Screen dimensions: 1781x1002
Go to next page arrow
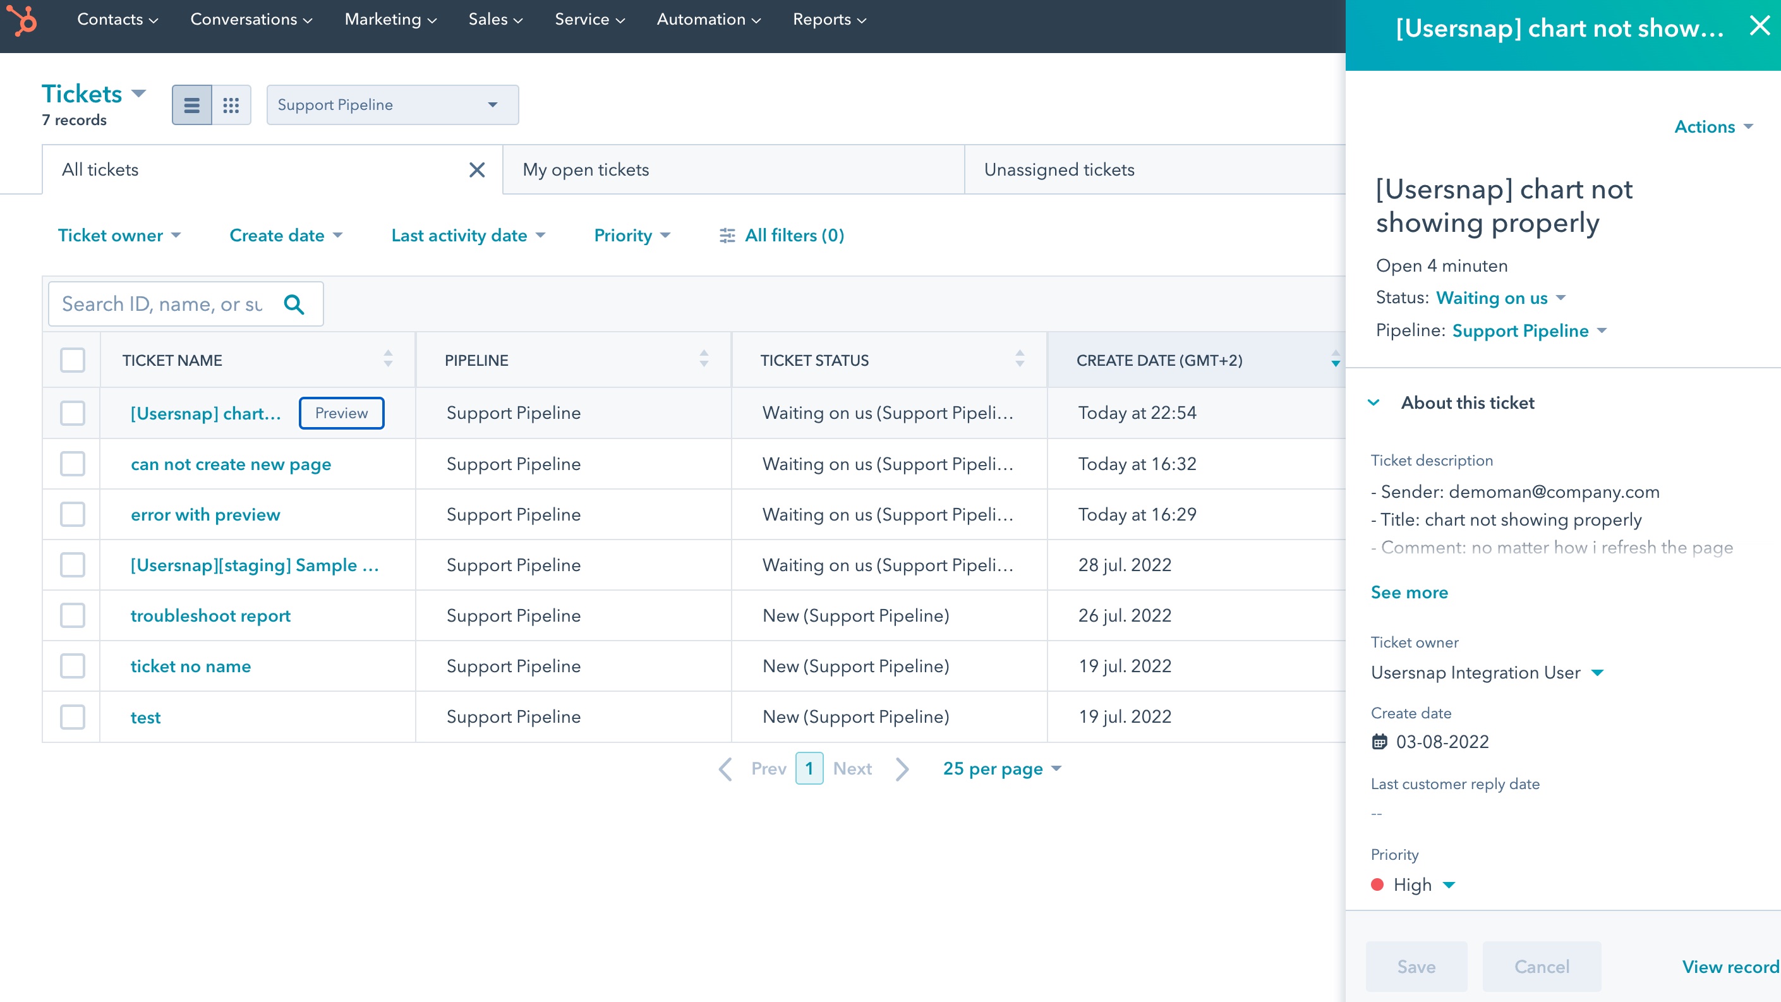coord(902,769)
